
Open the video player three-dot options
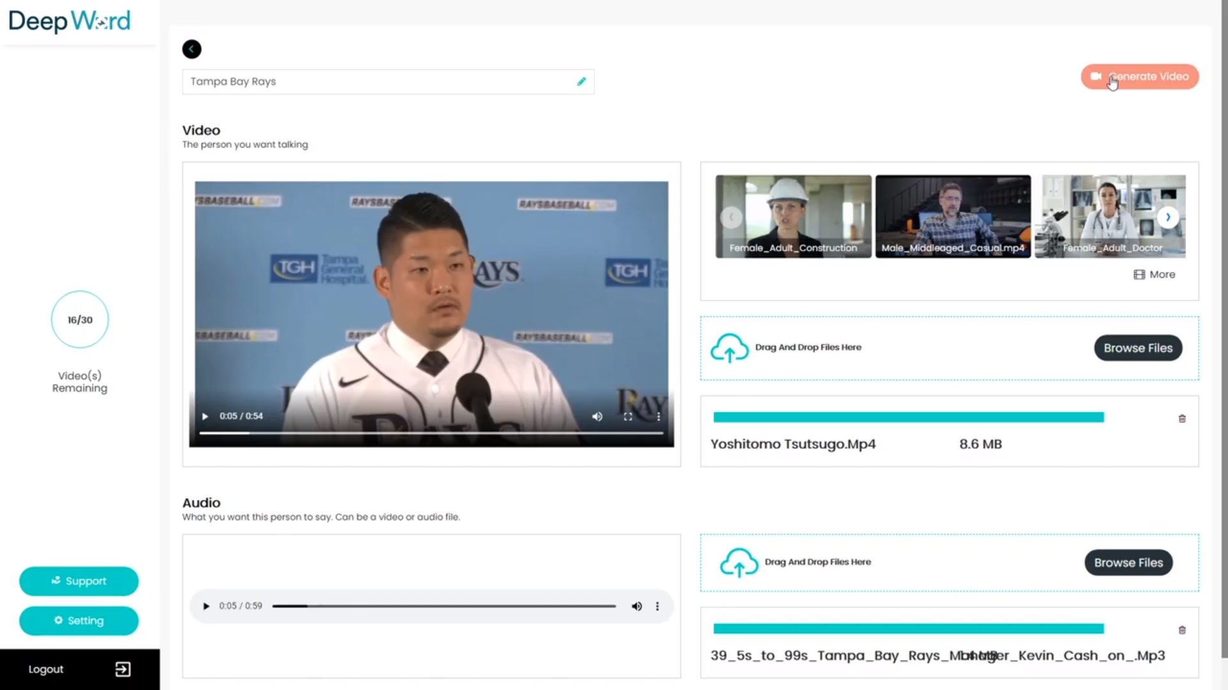coord(658,417)
